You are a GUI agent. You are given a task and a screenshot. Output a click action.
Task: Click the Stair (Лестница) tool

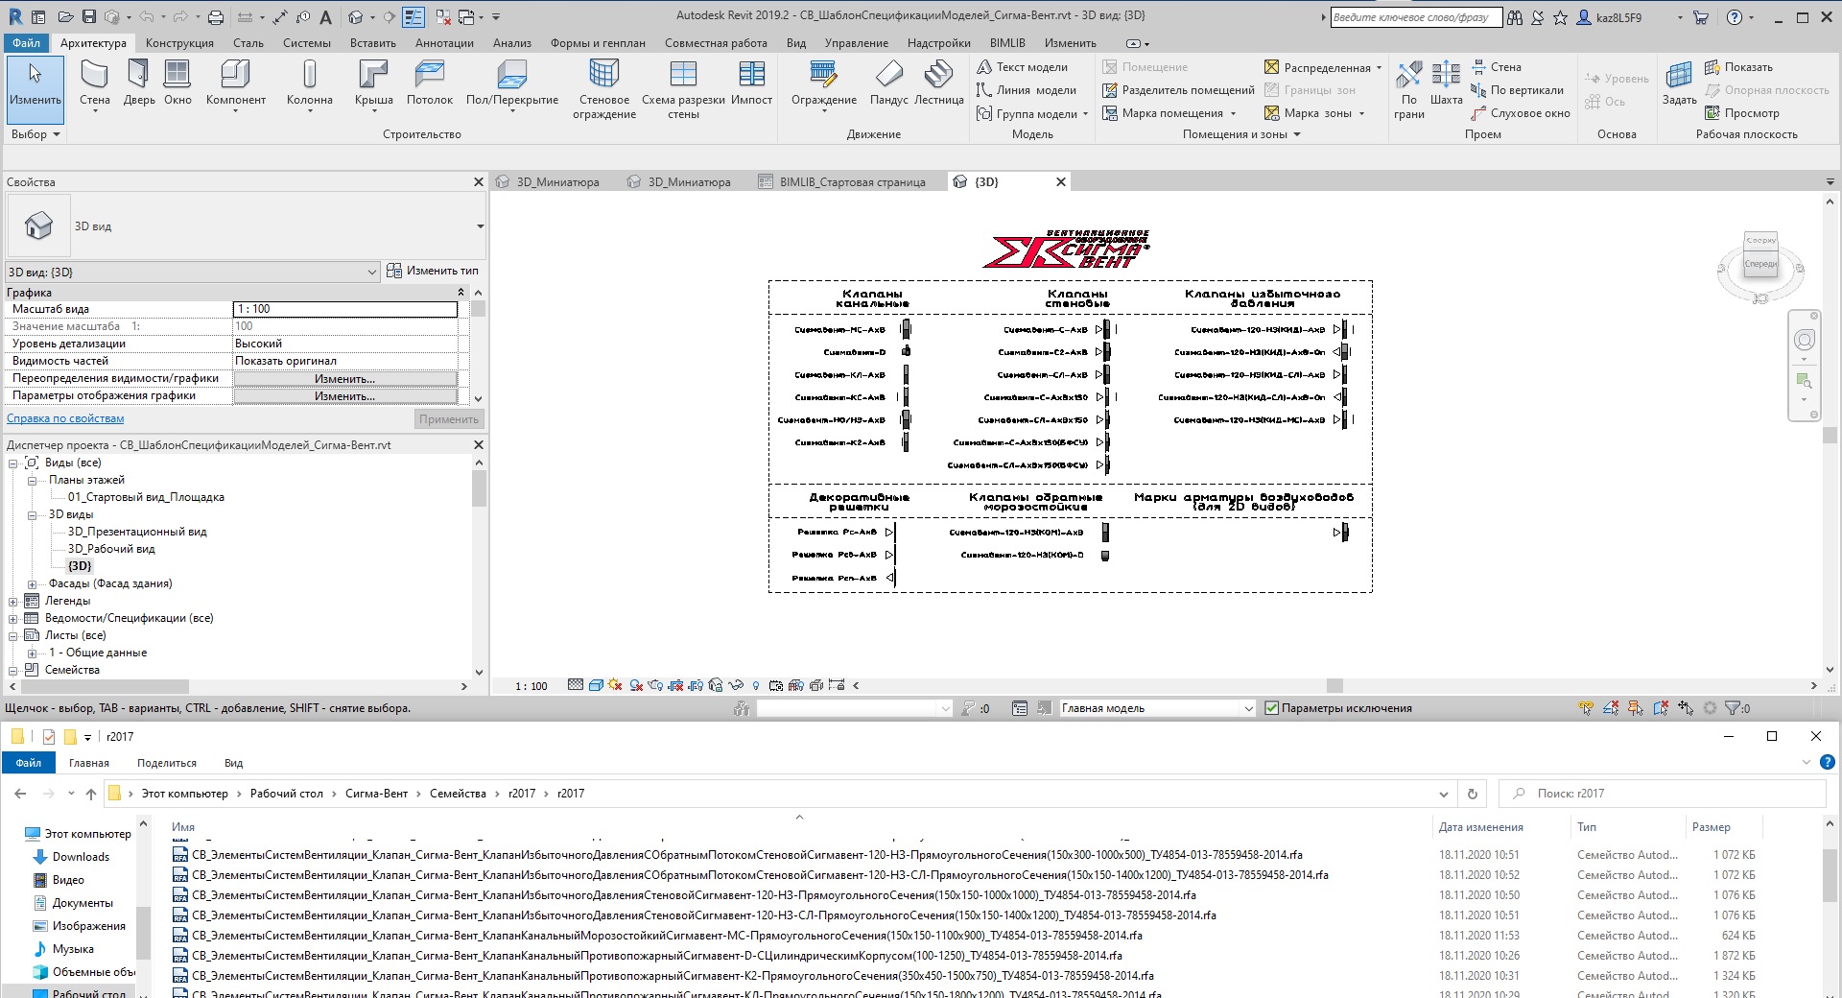[x=938, y=83]
